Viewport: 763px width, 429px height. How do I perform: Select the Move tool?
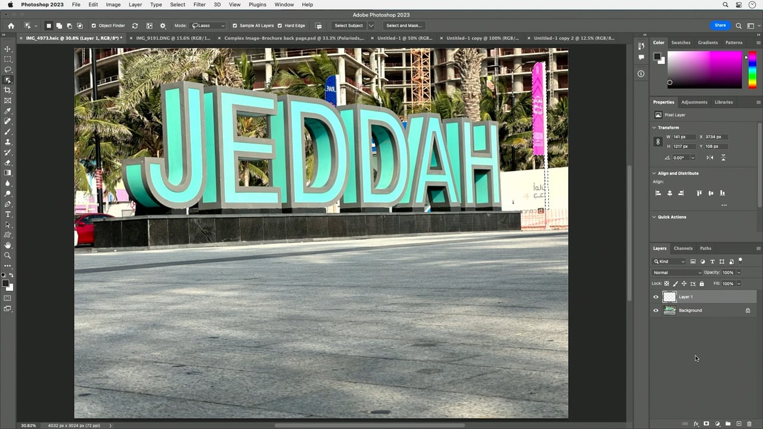point(8,49)
